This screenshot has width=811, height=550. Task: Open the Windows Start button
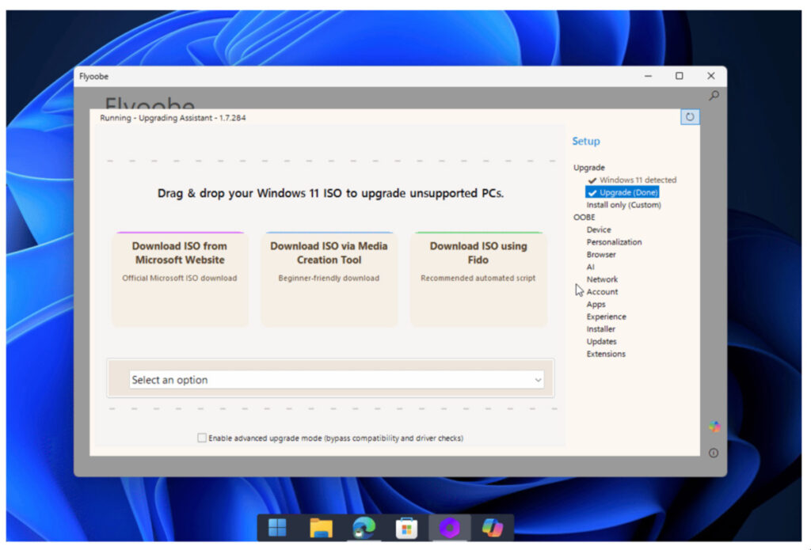click(x=277, y=528)
